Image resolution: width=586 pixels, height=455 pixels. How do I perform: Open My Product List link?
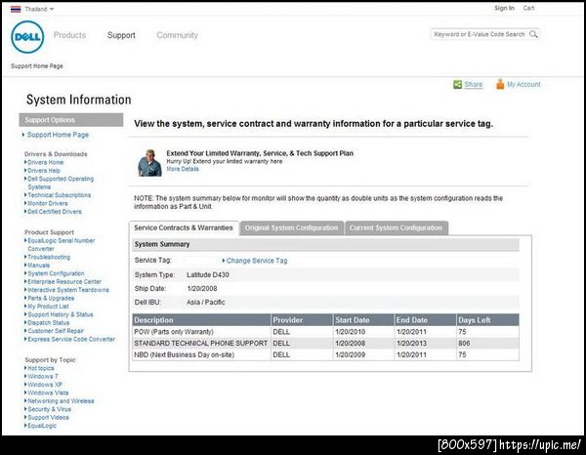48,307
